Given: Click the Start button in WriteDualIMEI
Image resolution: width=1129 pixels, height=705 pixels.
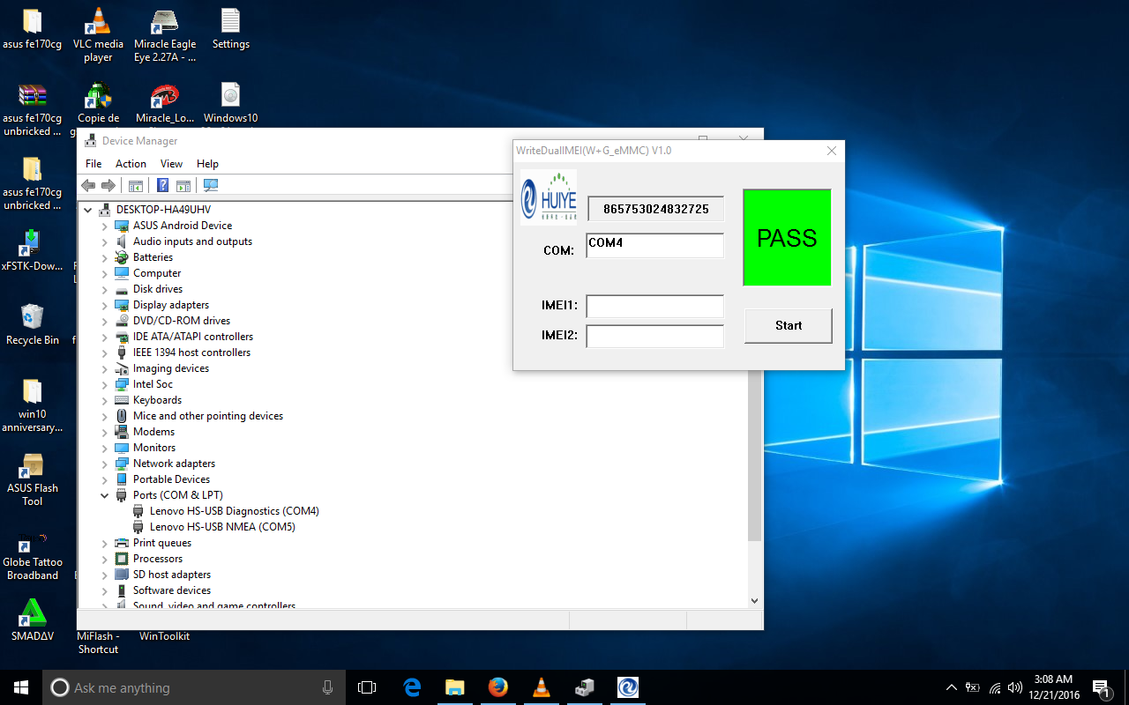Looking at the screenshot, I should coord(789,325).
